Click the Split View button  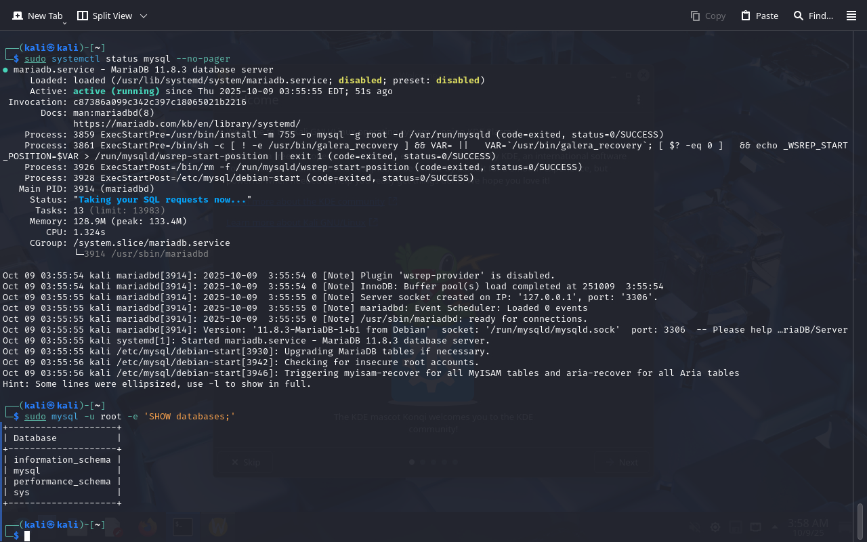(x=105, y=16)
